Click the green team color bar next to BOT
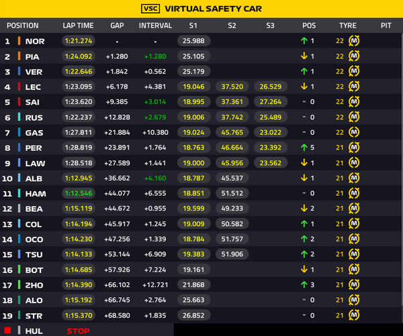The image size is (403, 336). point(19,270)
